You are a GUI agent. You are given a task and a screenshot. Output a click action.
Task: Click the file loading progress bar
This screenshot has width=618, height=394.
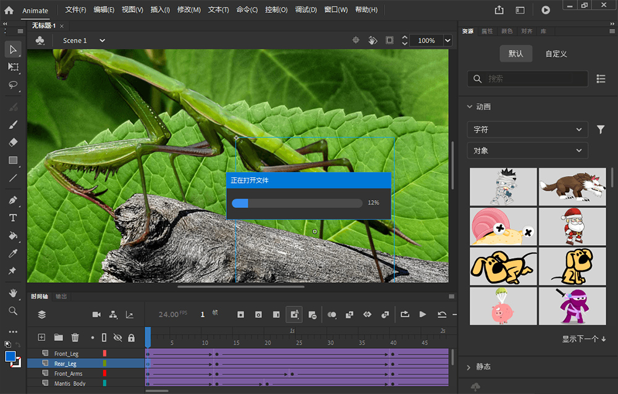[297, 203]
